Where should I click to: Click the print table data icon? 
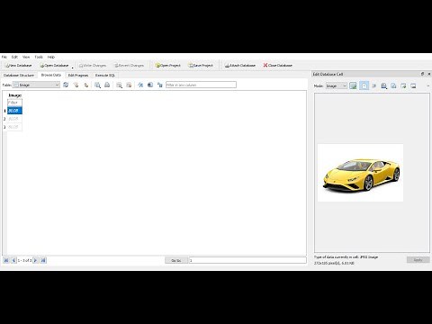(107, 85)
